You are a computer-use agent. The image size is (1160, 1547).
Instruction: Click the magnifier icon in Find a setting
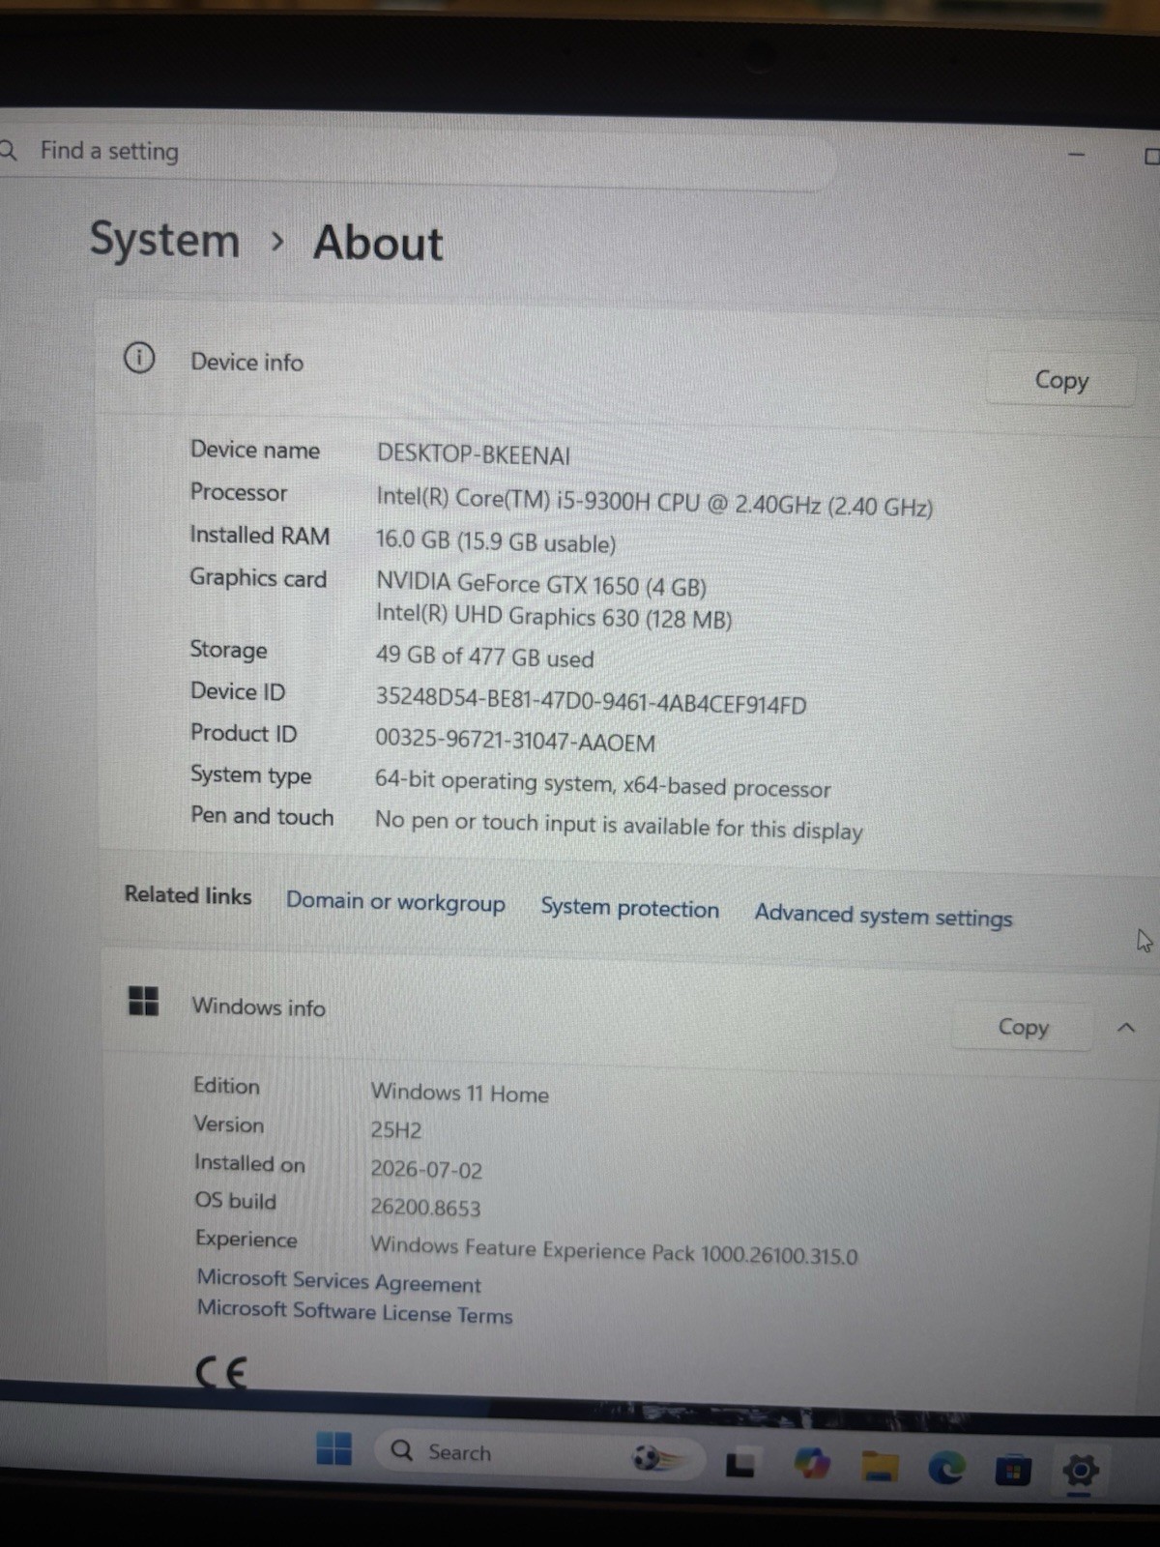pos(8,151)
